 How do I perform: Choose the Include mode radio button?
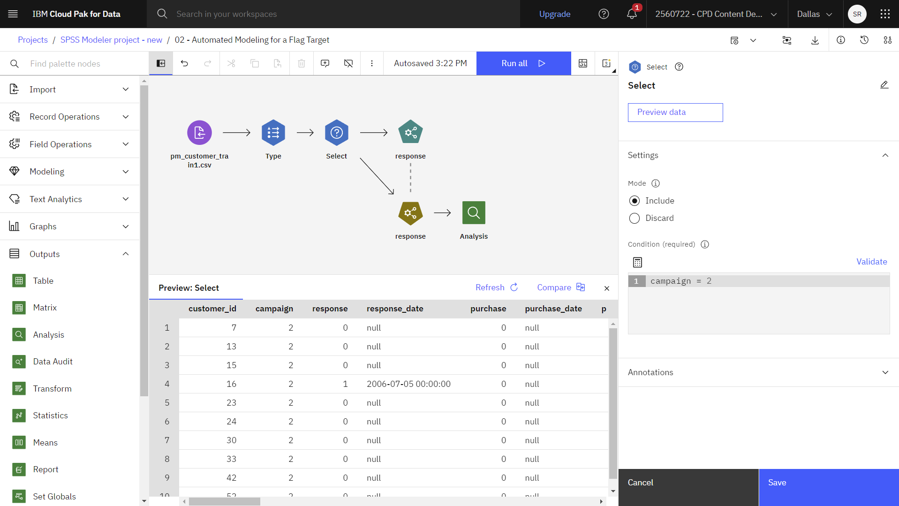click(x=635, y=201)
